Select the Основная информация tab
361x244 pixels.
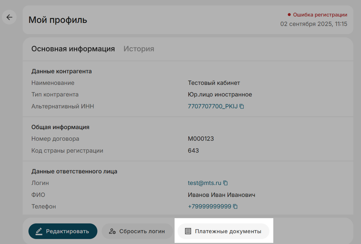(x=73, y=49)
